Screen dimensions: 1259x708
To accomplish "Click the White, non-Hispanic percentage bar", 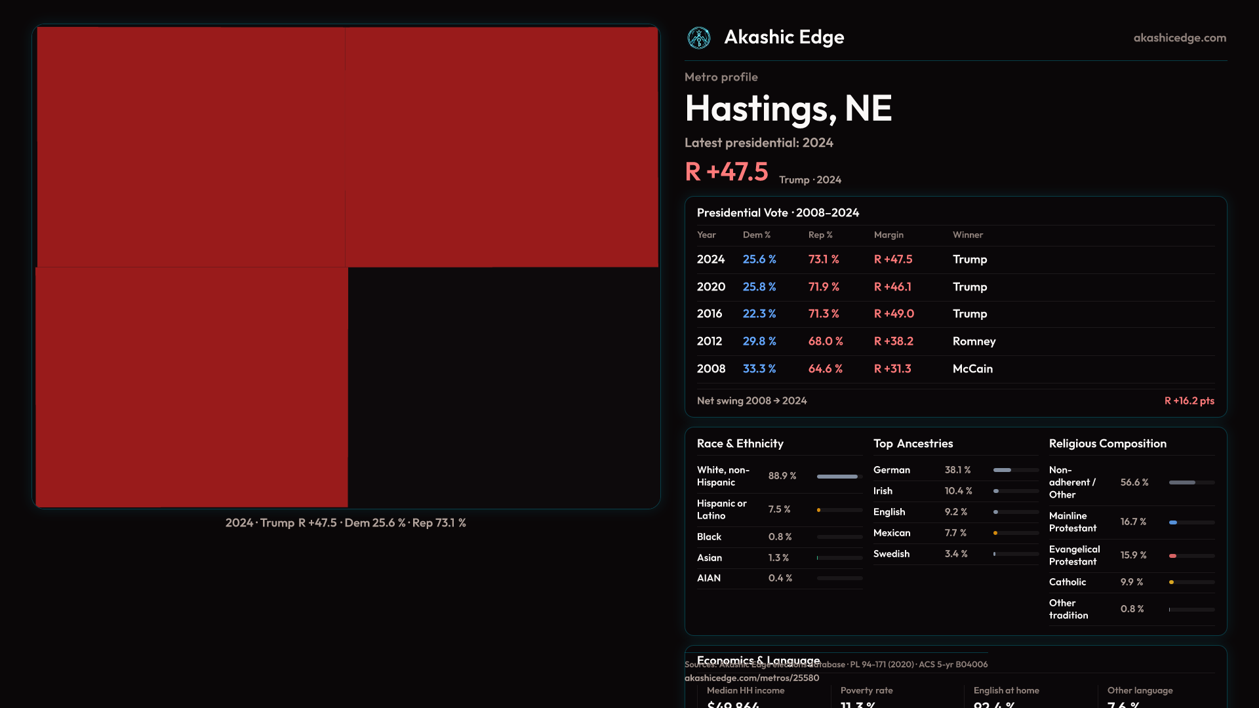I will tap(837, 477).
